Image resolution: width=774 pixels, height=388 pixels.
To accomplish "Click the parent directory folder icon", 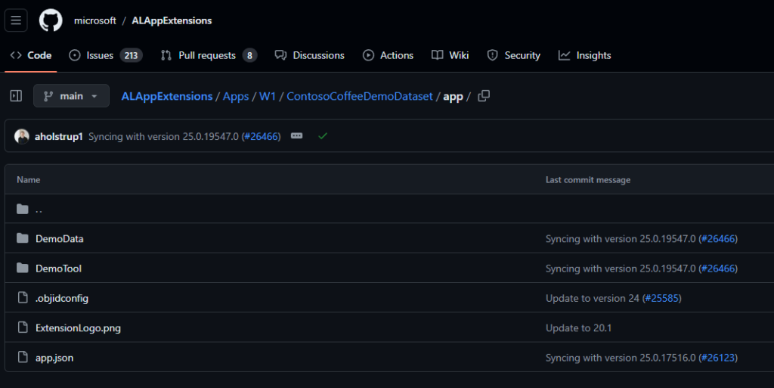I will click(22, 209).
